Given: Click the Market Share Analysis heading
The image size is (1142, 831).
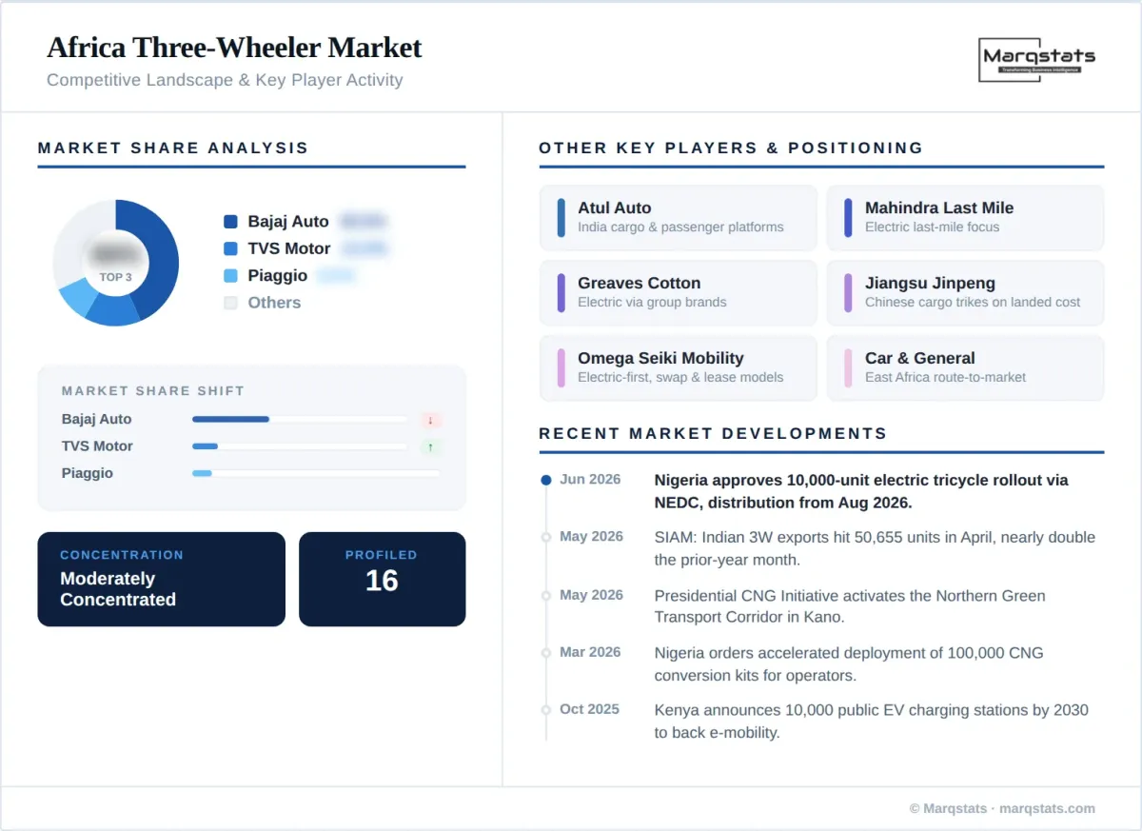Looking at the screenshot, I should [x=173, y=148].
